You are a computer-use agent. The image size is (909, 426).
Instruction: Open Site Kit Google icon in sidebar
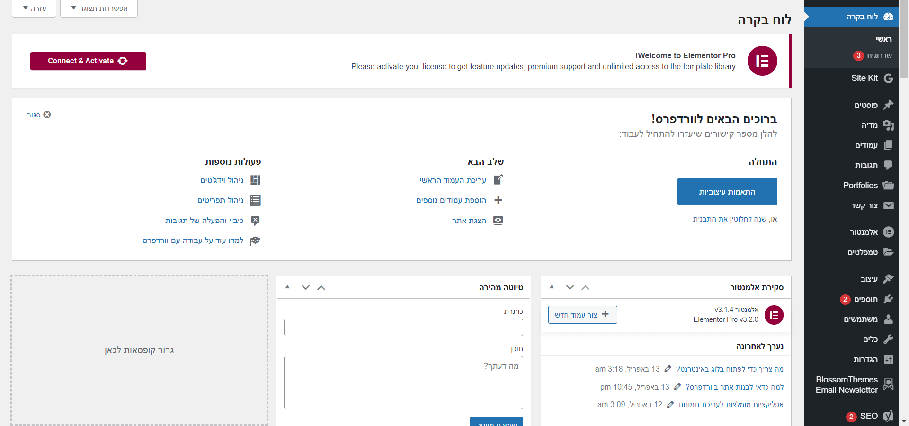pos(889,78)
